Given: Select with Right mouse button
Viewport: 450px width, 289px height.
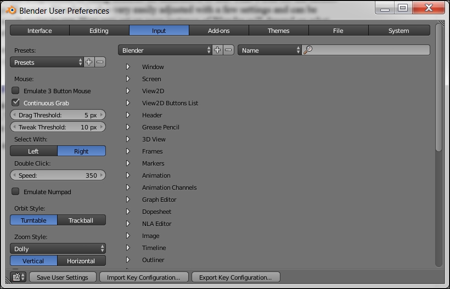Looking at the screenshot, I should (x=82, y=151).
